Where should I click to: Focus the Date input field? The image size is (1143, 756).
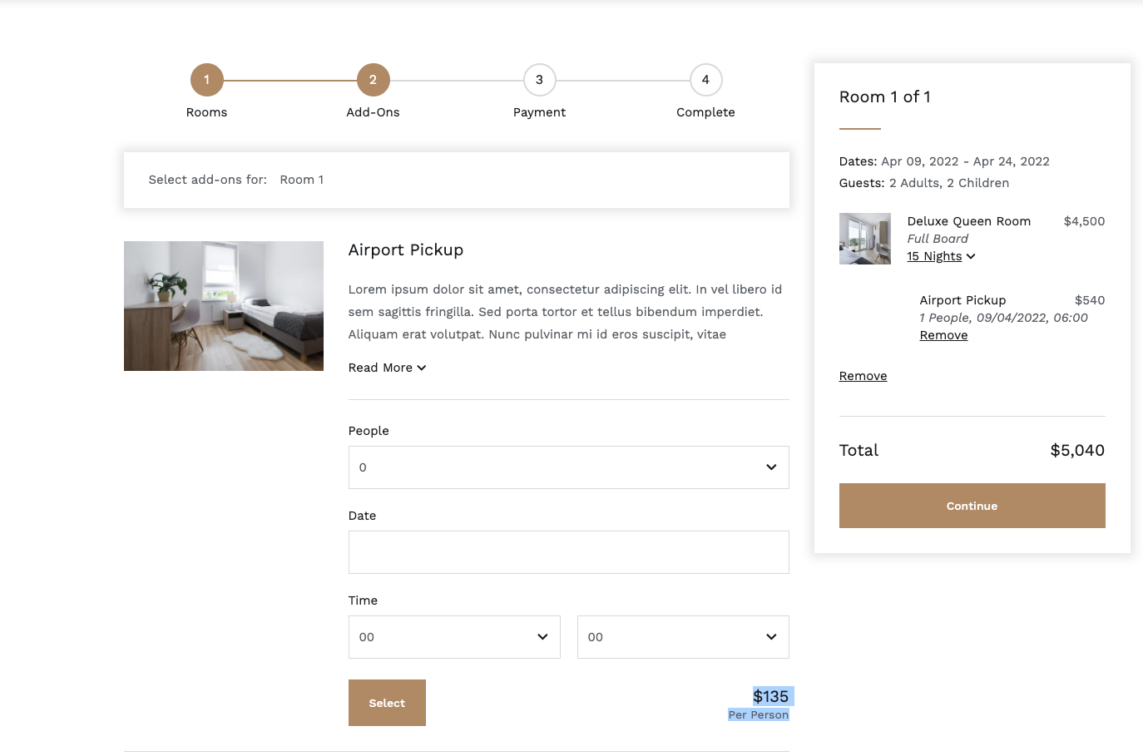[x=568, y=552]
